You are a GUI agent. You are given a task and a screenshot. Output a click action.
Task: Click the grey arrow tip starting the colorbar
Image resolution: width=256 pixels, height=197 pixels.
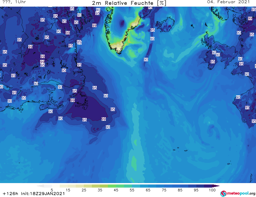click(x=40, y=186)
